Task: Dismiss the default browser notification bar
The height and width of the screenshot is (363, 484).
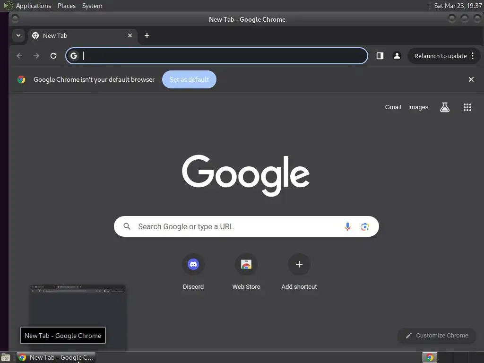Action: (x=471, y=79)
